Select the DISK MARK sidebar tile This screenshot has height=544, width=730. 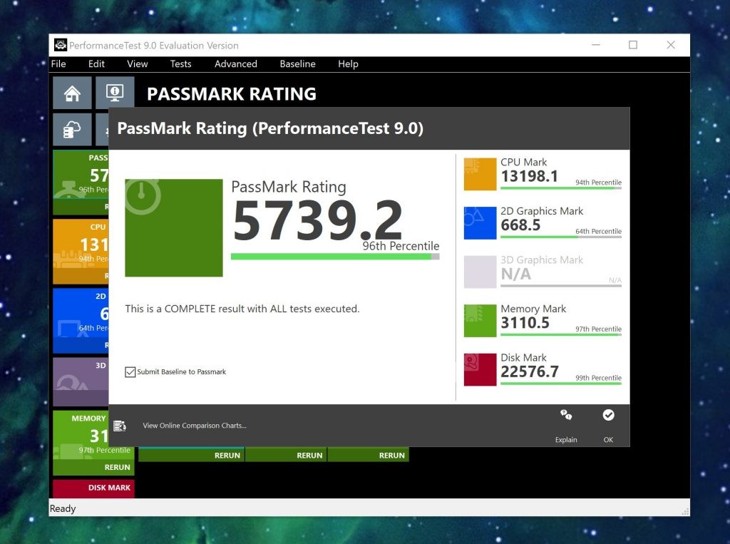pyautogui.click(x=93, y=488)
